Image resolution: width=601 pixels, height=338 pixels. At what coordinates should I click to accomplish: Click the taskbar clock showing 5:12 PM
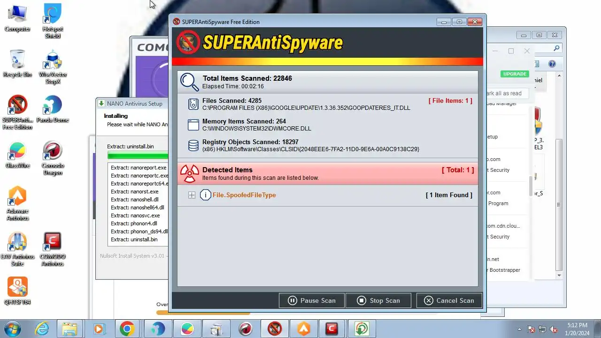(x=577, y=329)
